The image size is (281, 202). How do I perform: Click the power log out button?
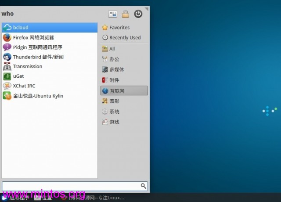click(138, 14)
